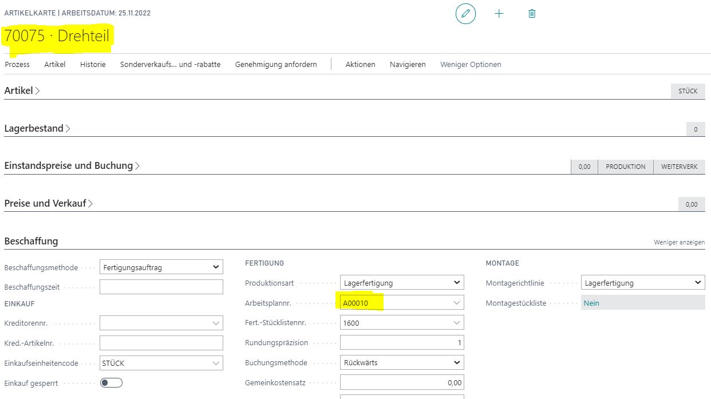
Task: Open the Einkaufseinheitencode dropdown
Action: click(216, 363)
